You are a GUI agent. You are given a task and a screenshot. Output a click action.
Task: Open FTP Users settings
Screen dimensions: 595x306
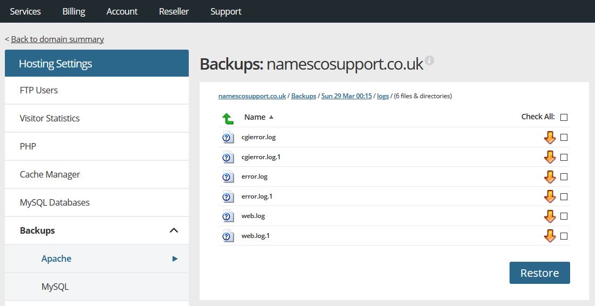point(97,90)
